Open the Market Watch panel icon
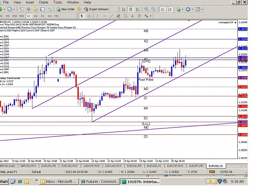This screenshot has height=191, width=255. coord(21,9)
